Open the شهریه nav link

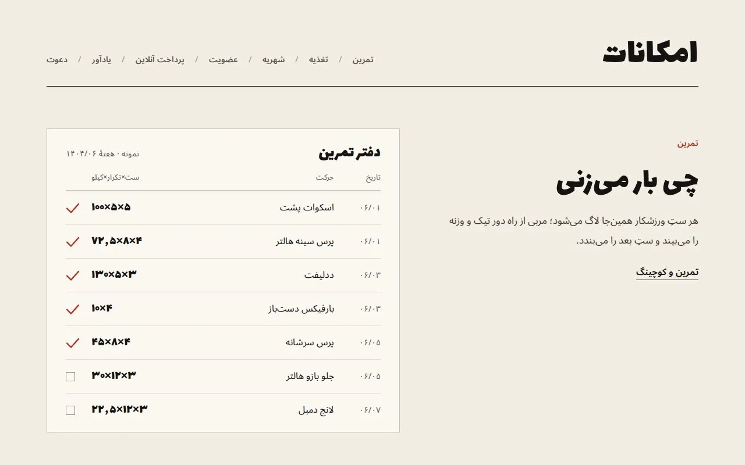(274, 59)
